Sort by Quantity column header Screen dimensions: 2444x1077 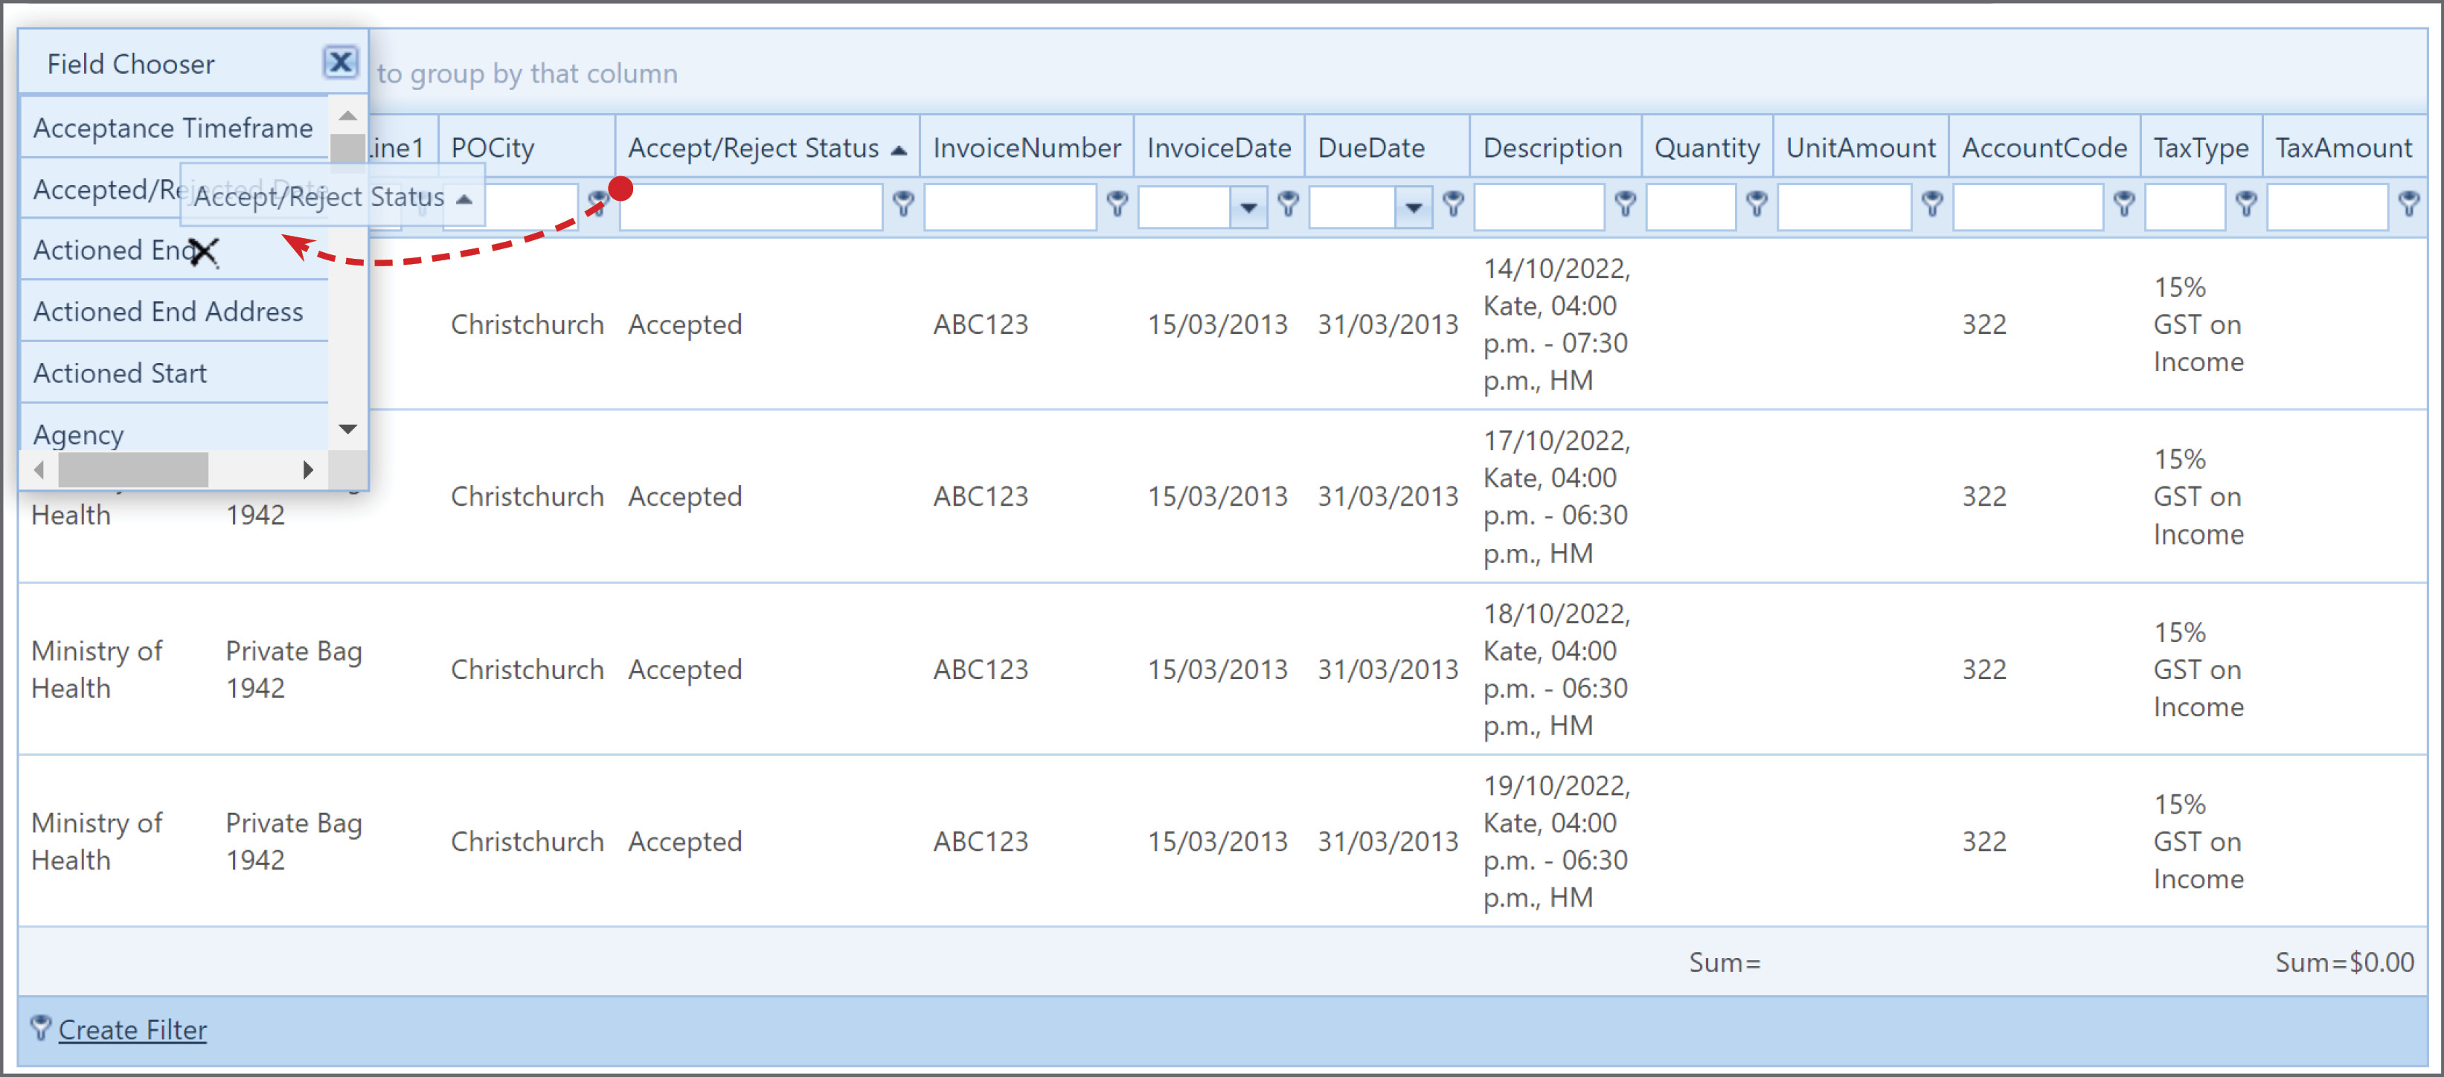[x=1707, y=147]
